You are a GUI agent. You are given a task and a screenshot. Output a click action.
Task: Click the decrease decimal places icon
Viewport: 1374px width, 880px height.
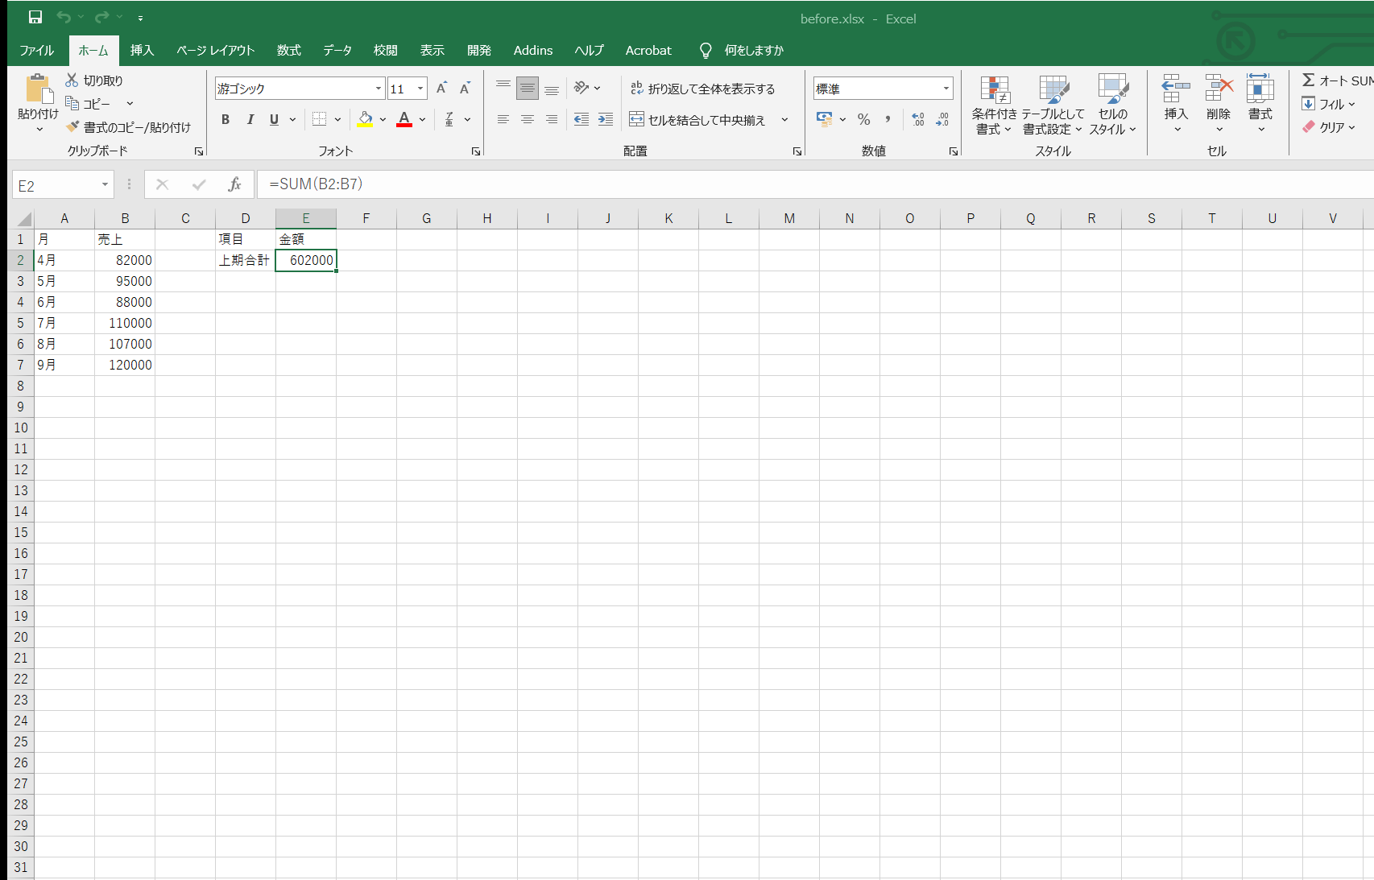point(942,119)
